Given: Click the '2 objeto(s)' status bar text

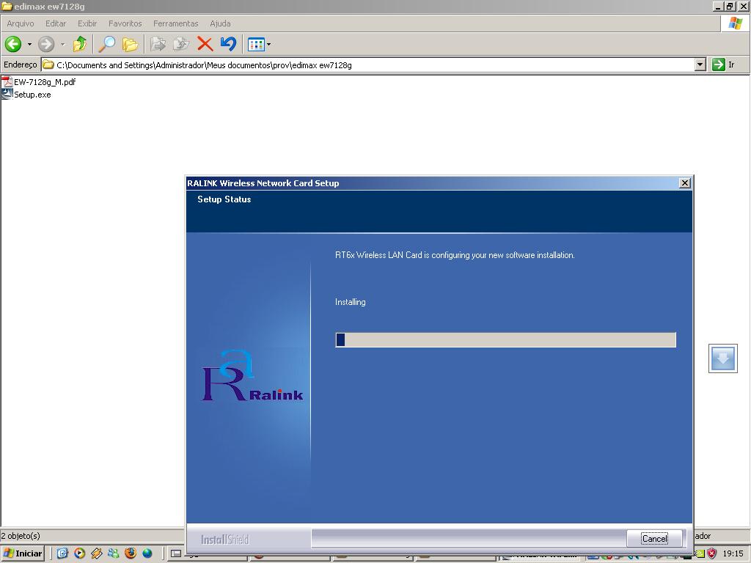Looking at the screenshot, I should coord(21,536).
